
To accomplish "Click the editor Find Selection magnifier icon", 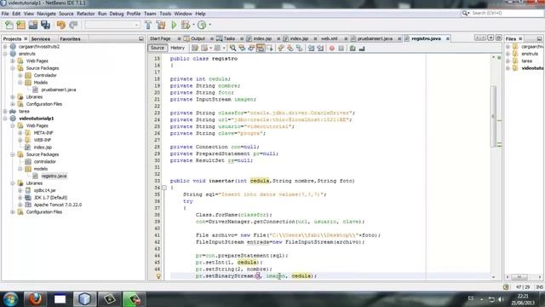I will point(232,48).
